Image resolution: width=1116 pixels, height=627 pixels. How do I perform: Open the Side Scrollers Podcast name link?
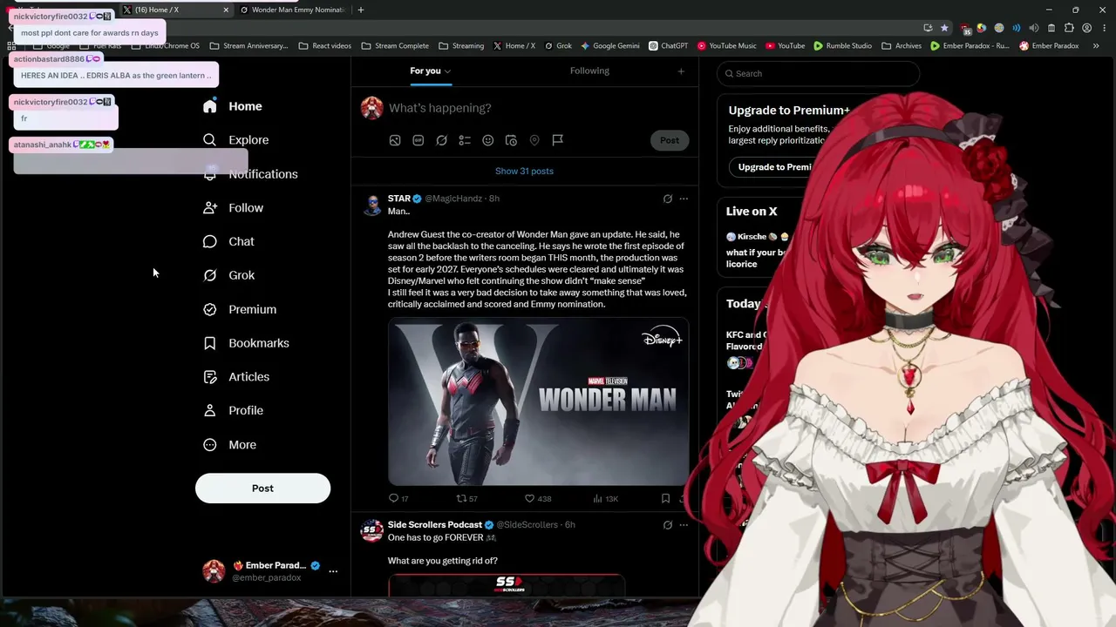(435, 525)
